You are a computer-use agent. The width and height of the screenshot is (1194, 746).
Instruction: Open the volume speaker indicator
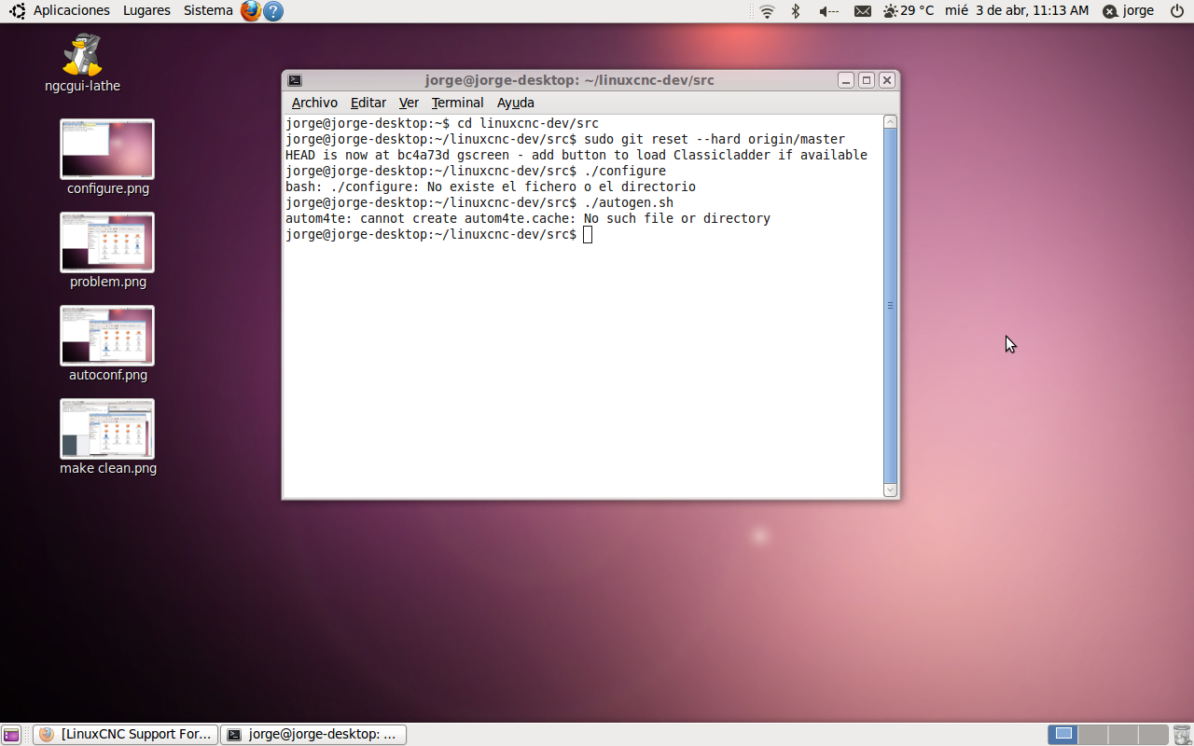828,11
